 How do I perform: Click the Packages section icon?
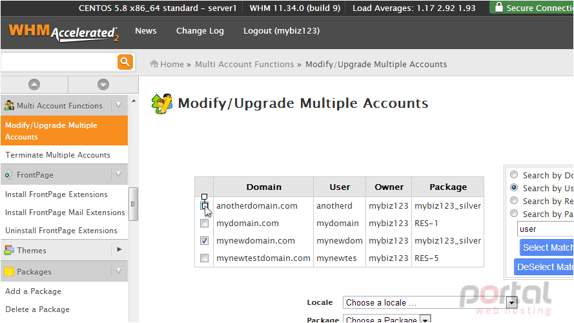tap(9, 271)
